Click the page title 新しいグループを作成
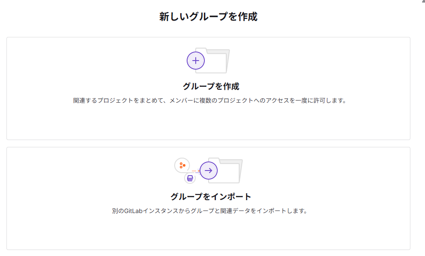Screen dimensions: 425x256 (208, 17)
